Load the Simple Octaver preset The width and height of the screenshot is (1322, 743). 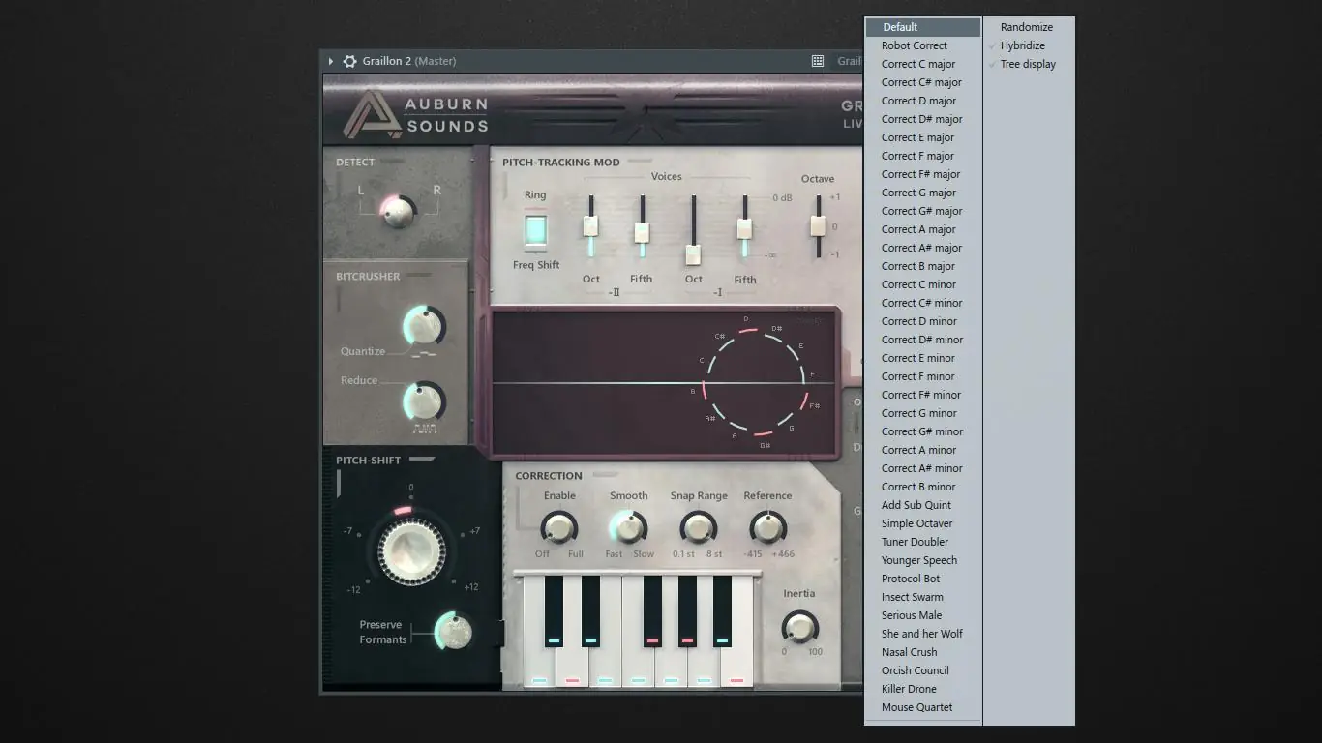coord(923,523)
